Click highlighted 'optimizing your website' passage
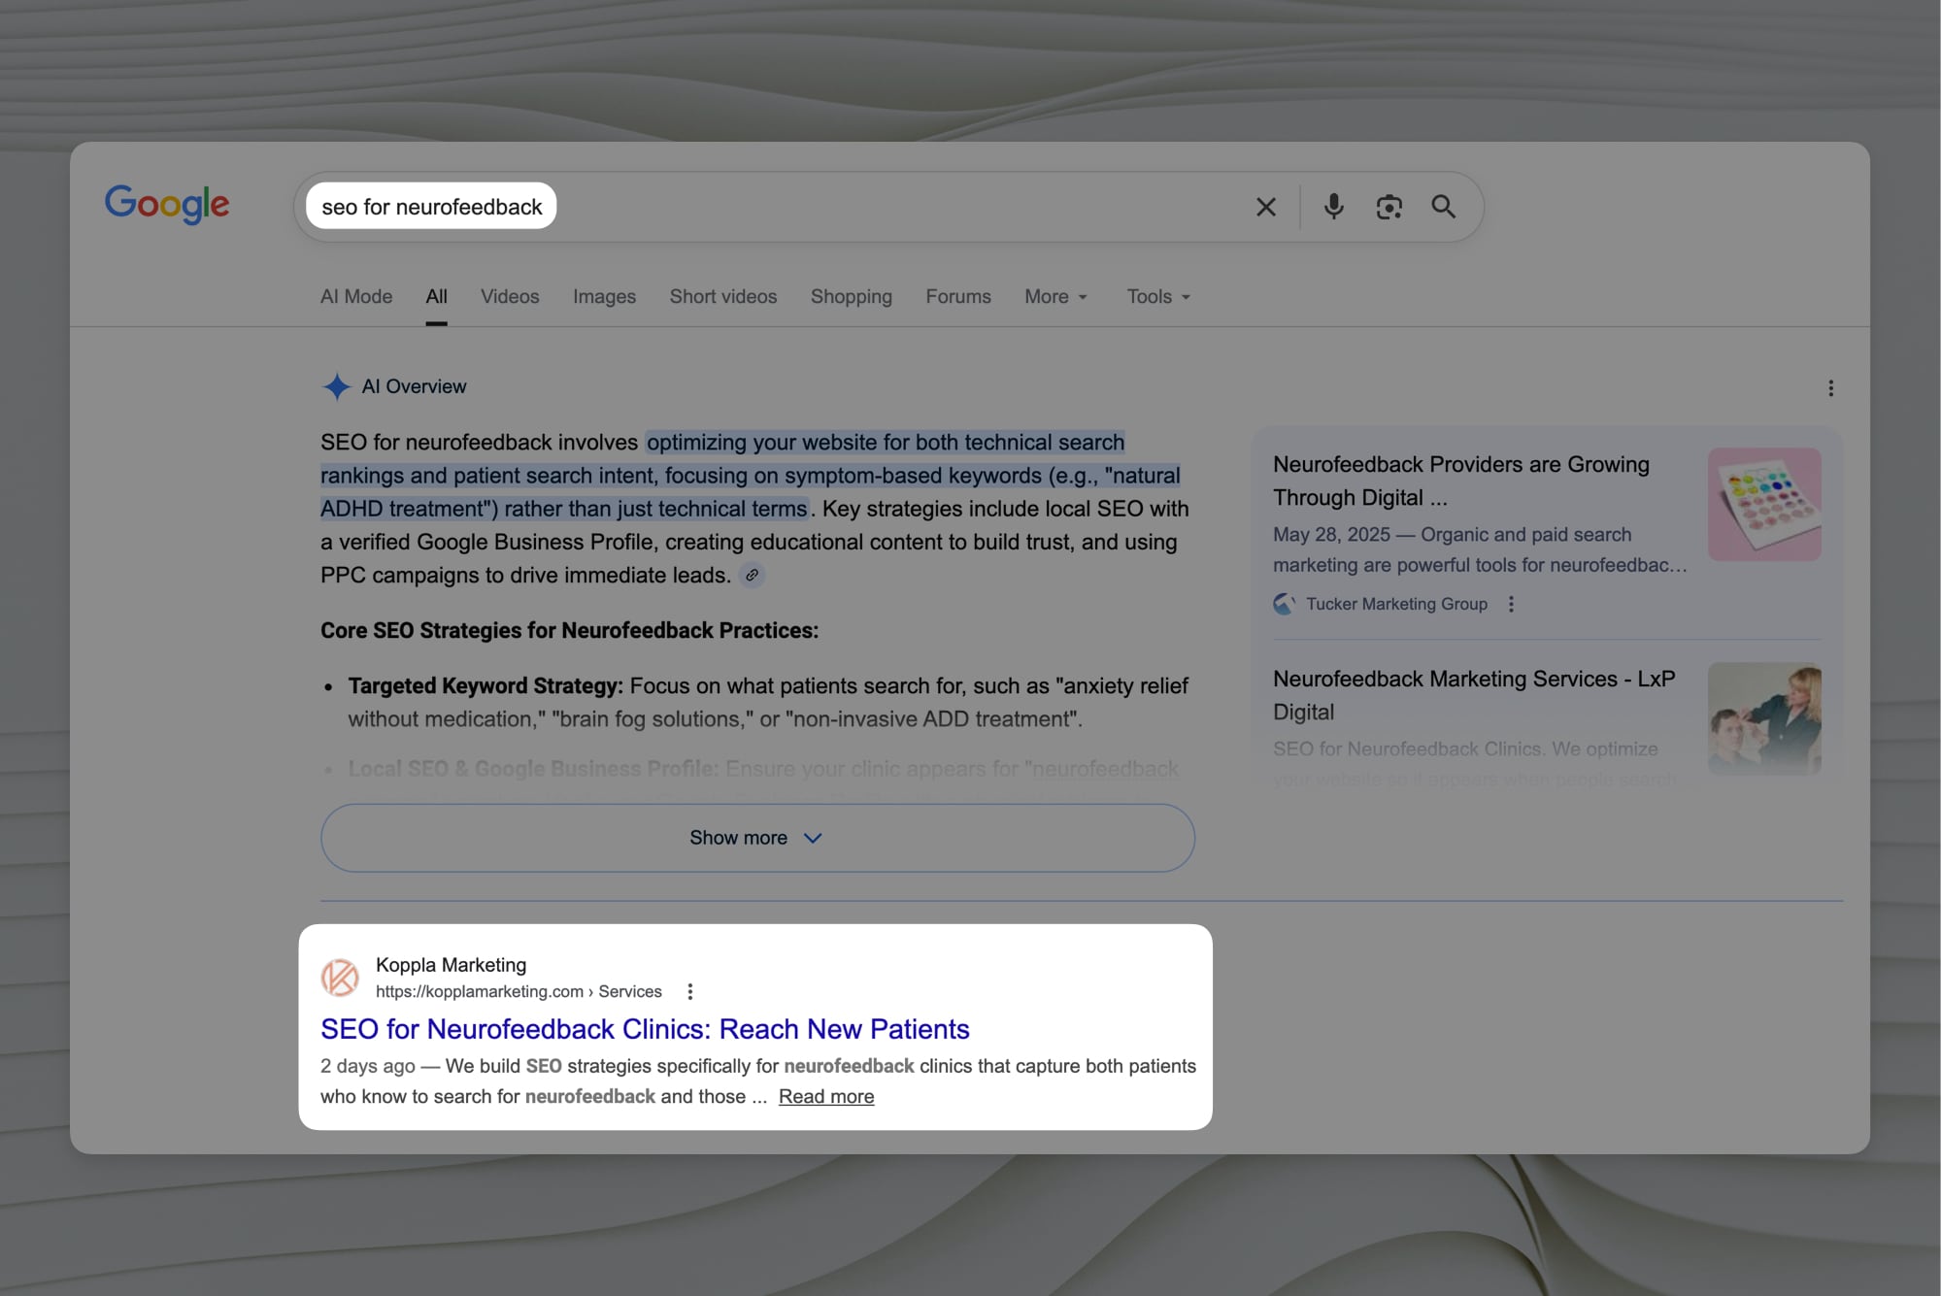 (751, 476)
